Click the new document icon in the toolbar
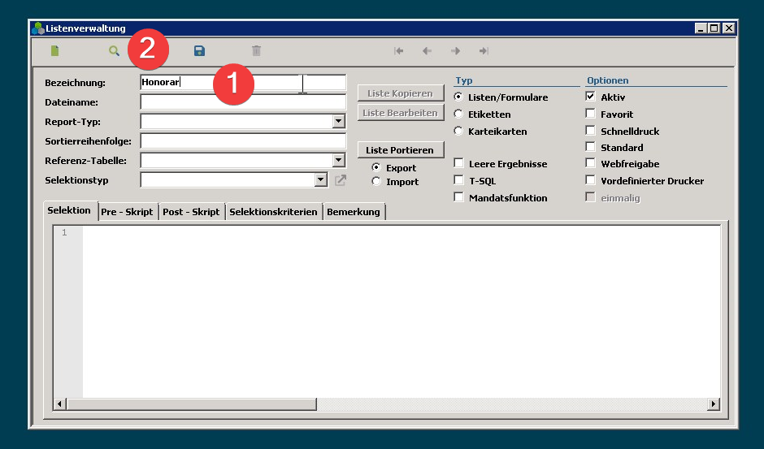 [55, 50]
